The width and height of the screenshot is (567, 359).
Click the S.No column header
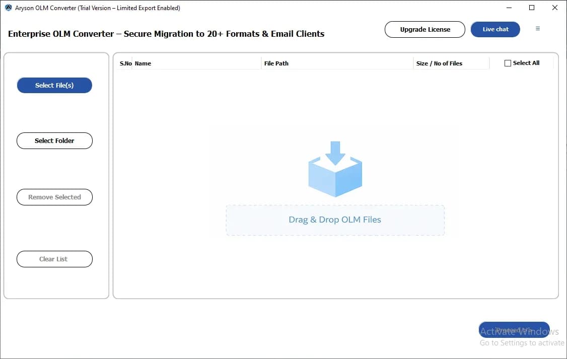tap(125, 63)
